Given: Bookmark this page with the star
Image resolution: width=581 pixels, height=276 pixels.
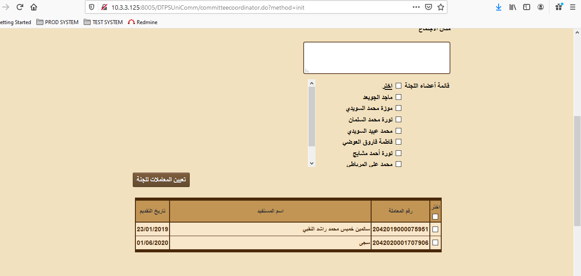Looking at the screenshot, I should click(441, 7).
